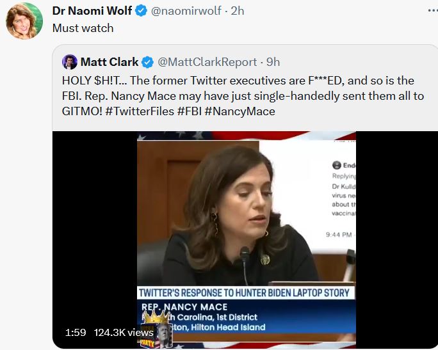
Task: Open Dr Naomi Wolf display name link
Action: point(92,11)
